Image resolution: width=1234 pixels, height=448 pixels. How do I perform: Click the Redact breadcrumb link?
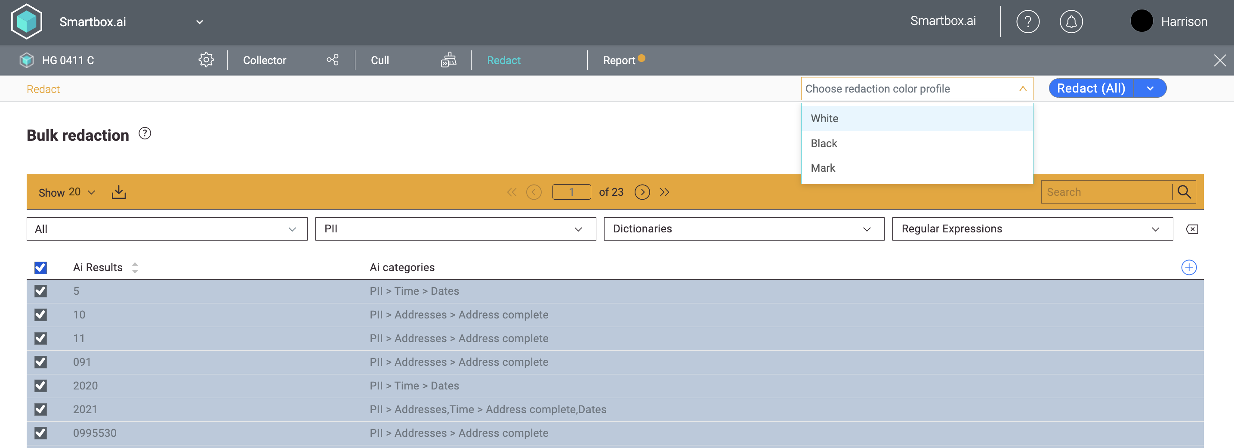pyautogui.click(x=43, y=89)
